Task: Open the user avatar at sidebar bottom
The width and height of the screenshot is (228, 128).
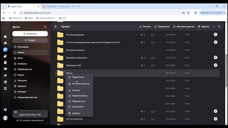Action: pos(5,118)
